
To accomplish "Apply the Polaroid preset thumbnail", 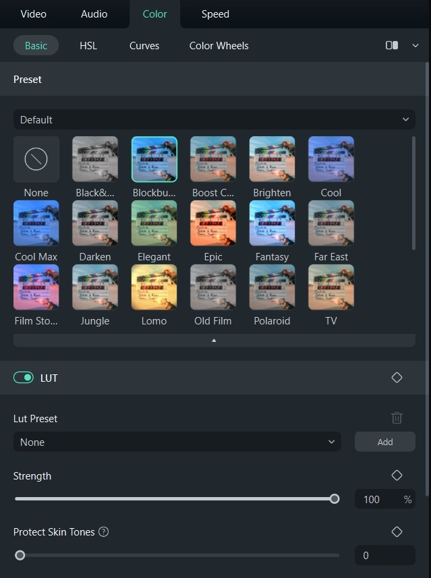I will [x=272, y=287].
